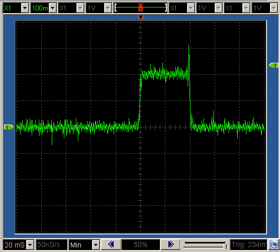
Task: Open the last 1V dropdown in the top bar
Action: [x=274, y=8]
